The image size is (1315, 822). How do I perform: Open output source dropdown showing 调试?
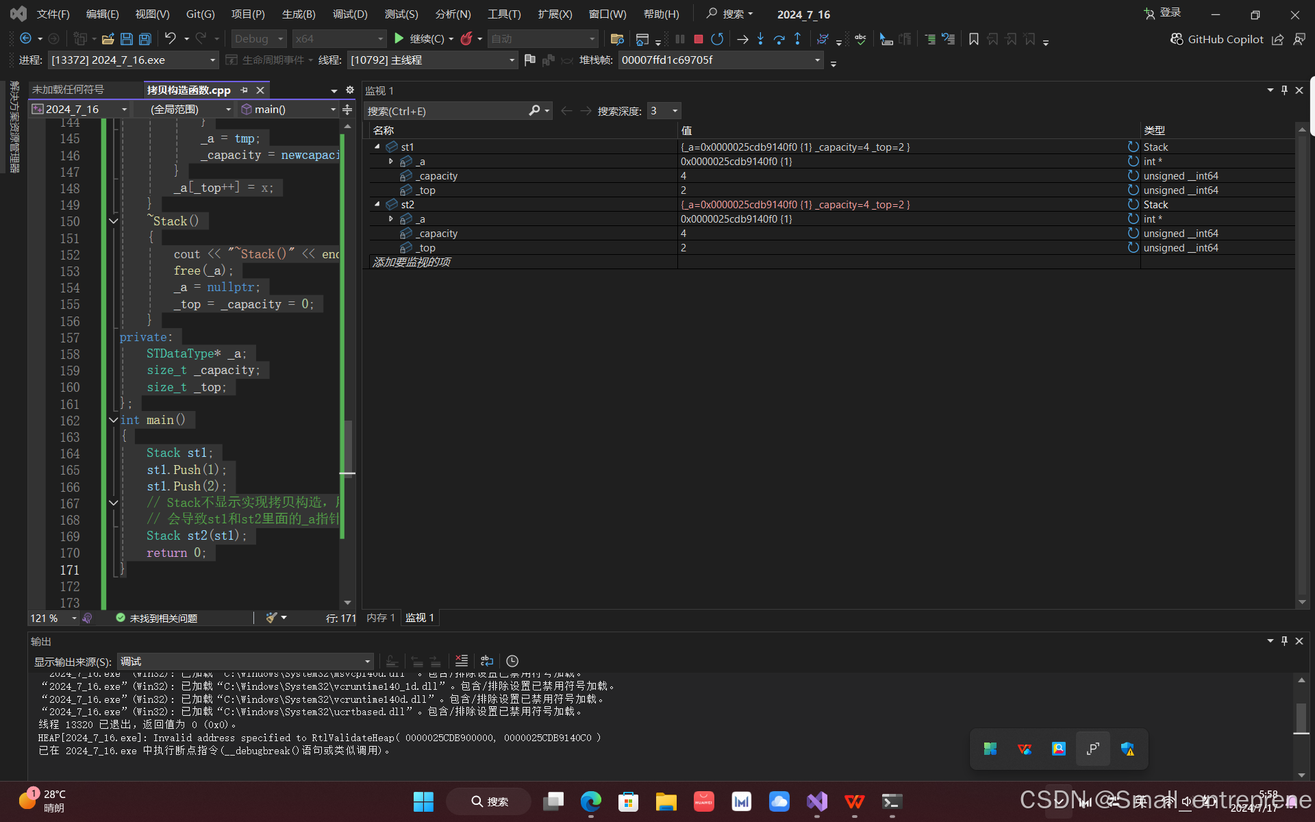pos(245,661)
